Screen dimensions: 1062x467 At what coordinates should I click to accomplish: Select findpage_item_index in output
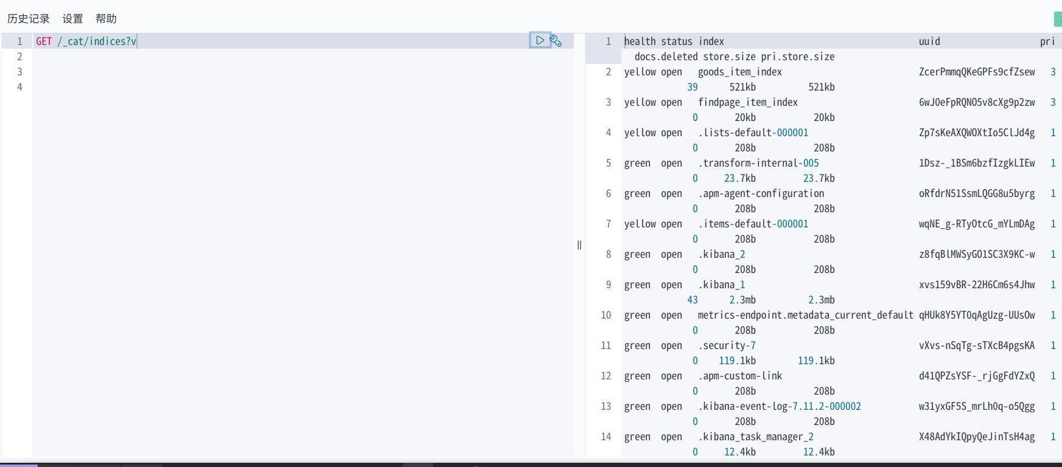(748, 102)
